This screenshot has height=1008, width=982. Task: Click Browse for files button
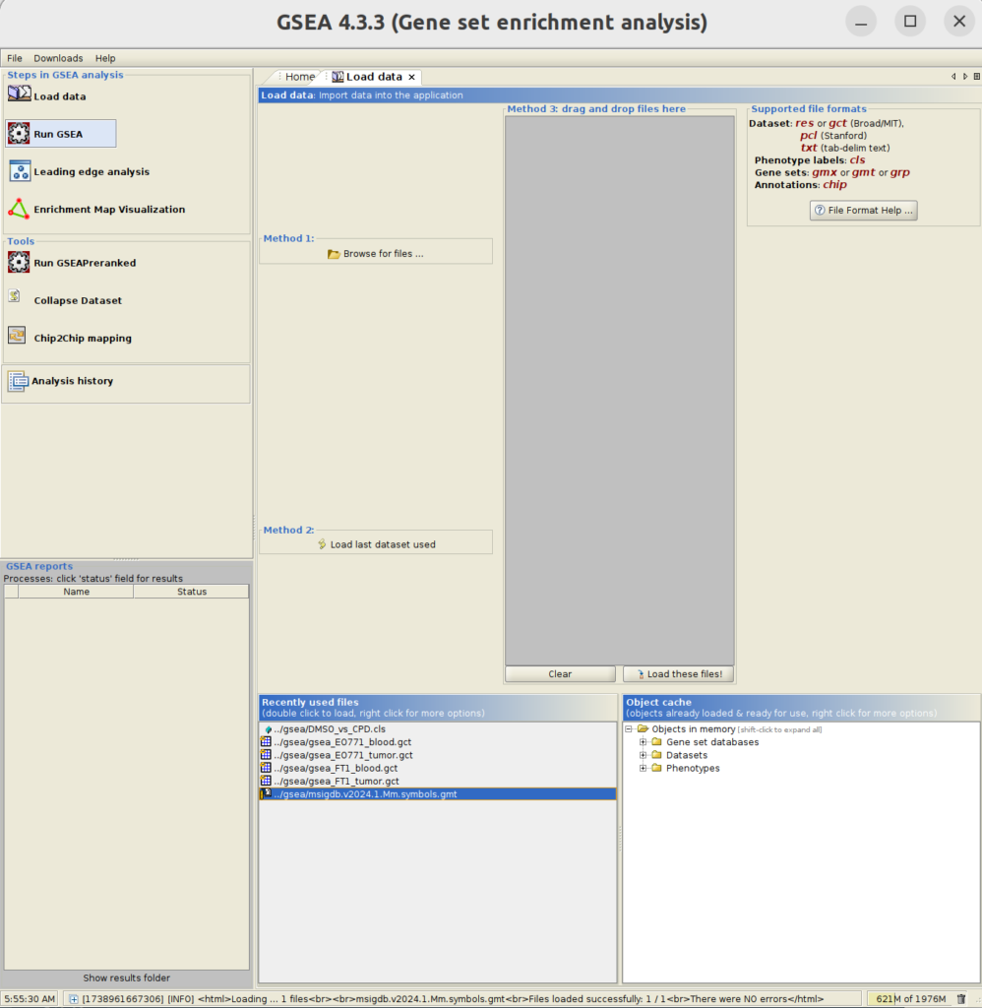pyautogui.click(x=376, y=253)
